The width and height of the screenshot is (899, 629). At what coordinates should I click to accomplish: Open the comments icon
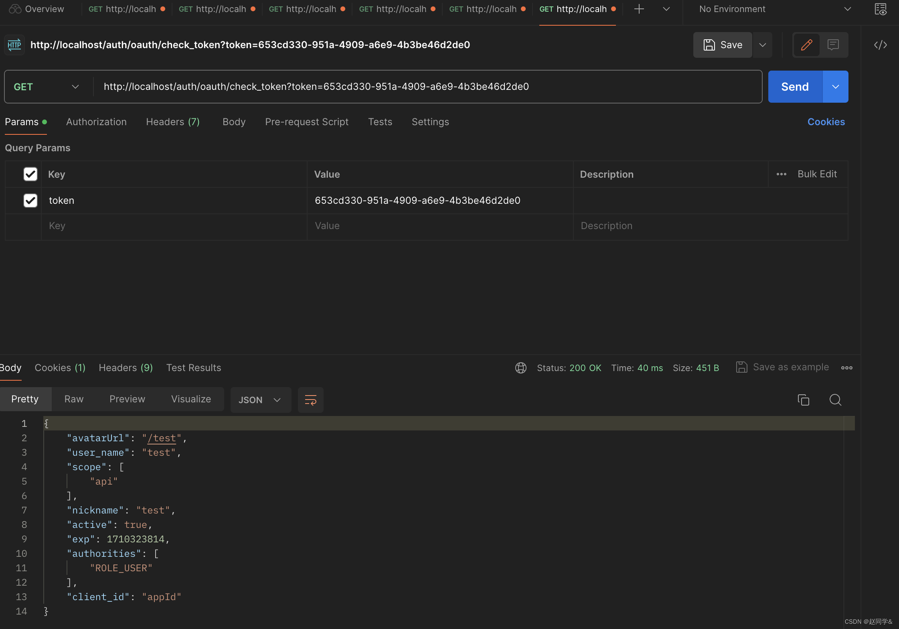tap(833, 45)
